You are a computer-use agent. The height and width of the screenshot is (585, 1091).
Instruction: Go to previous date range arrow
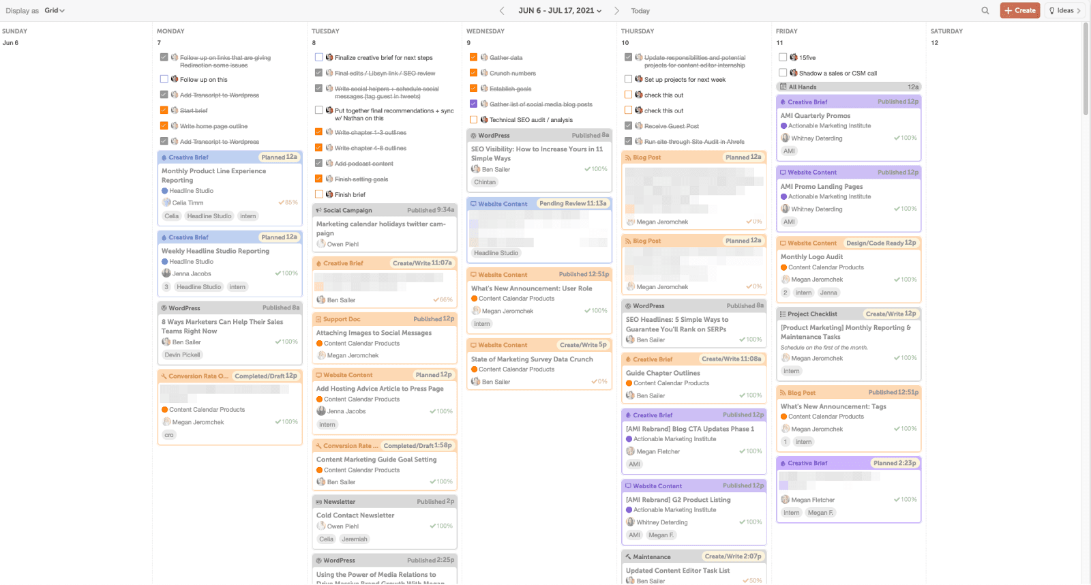(x=502, y=10)
